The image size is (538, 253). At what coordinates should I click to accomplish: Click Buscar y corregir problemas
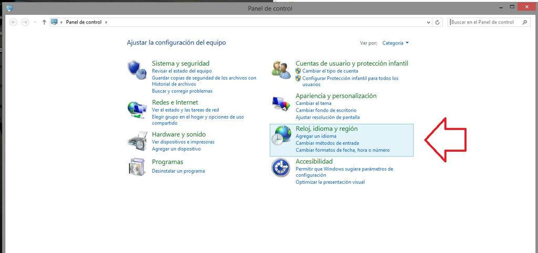pos(182,91)
